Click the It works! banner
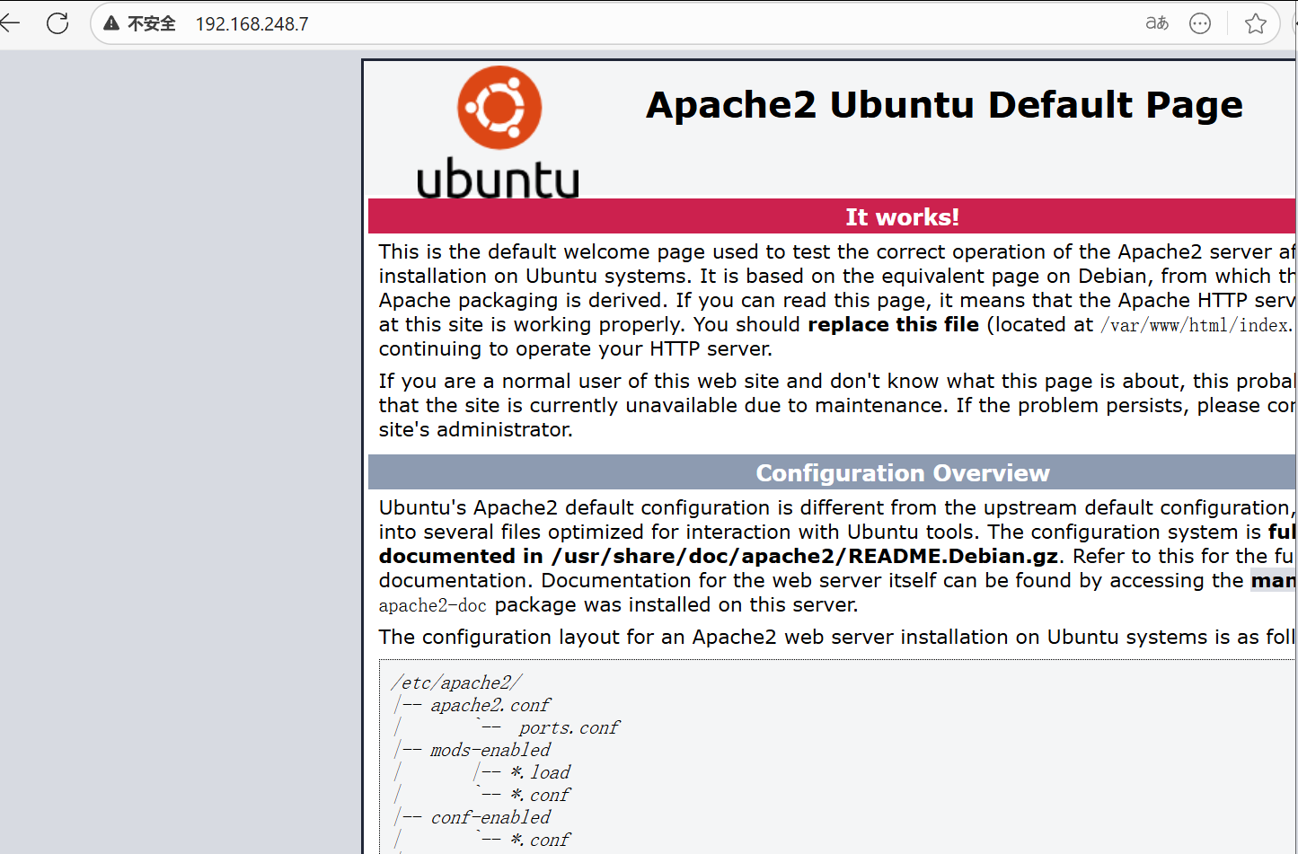 click(832, 216)
